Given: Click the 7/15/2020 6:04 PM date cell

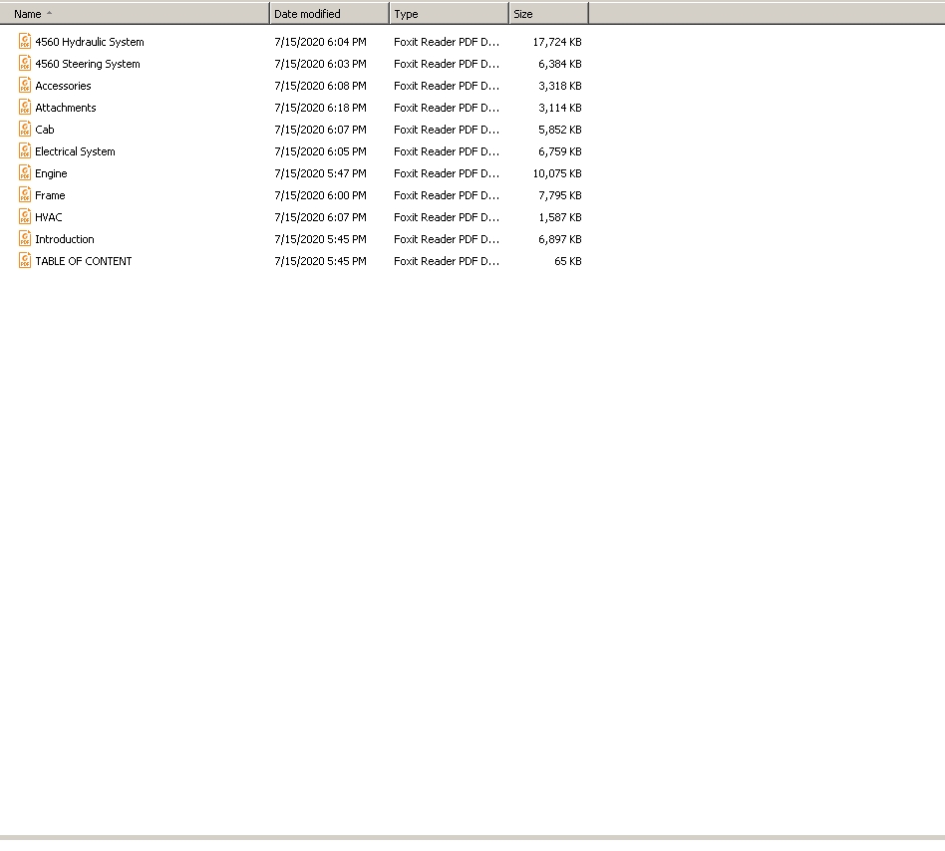Looking at the screenshot, I should coord(320,42).
